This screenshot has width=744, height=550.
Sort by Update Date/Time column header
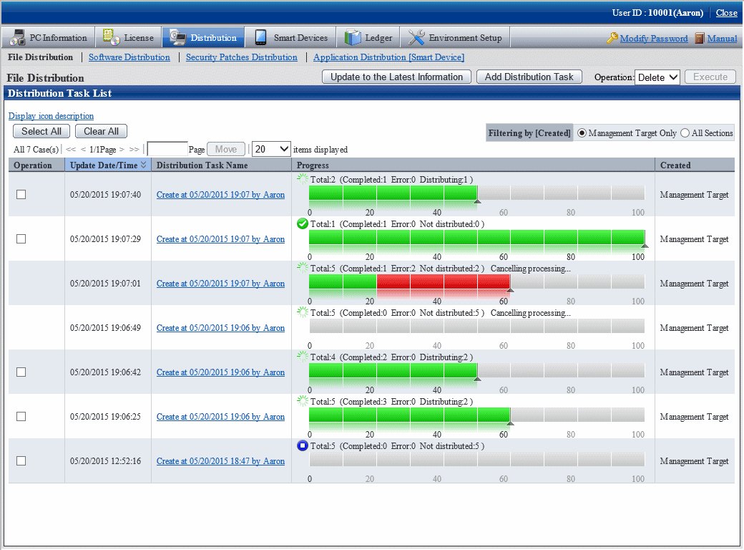[107, 165]
